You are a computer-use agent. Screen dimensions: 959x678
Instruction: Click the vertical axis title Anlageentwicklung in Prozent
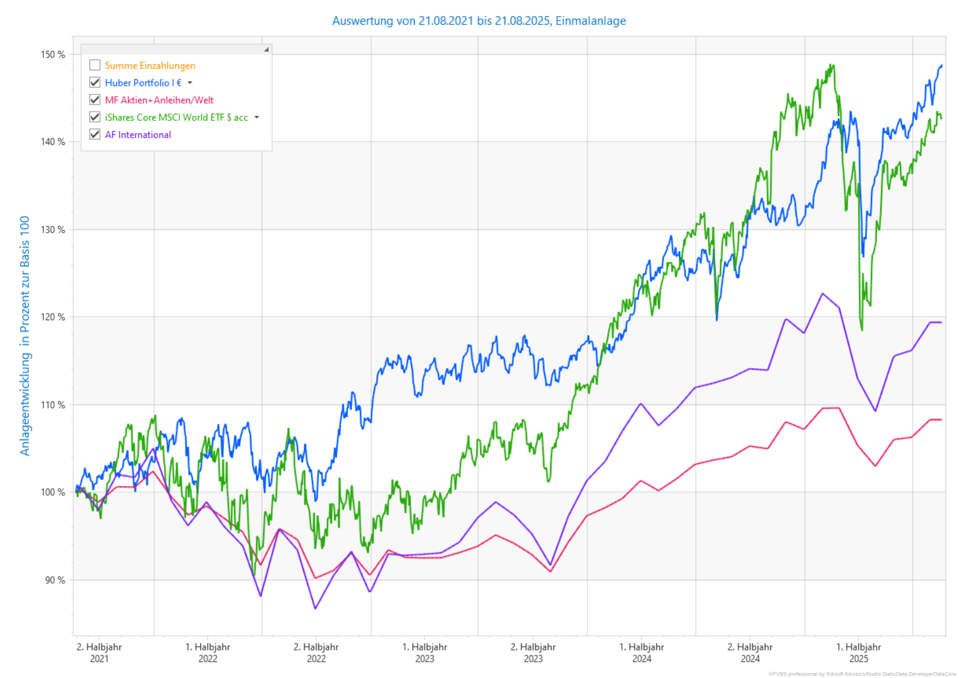click(x=25, y=336)
